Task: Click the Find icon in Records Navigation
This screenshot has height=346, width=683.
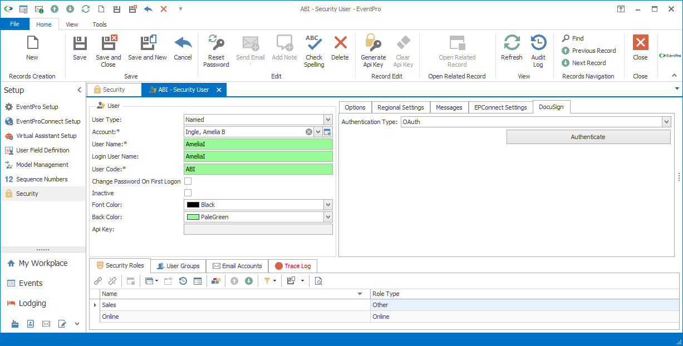Action: pos(566,38)
